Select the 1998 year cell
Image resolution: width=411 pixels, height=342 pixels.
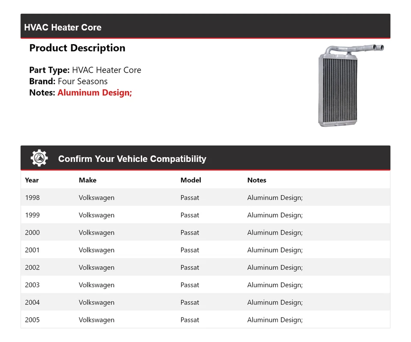[32, 198]
